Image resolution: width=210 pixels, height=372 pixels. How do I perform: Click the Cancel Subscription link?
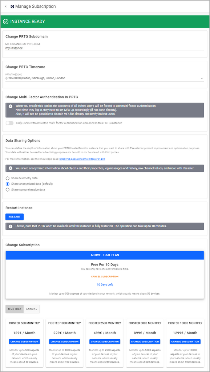pyautogui.click(x=105, y=276)
